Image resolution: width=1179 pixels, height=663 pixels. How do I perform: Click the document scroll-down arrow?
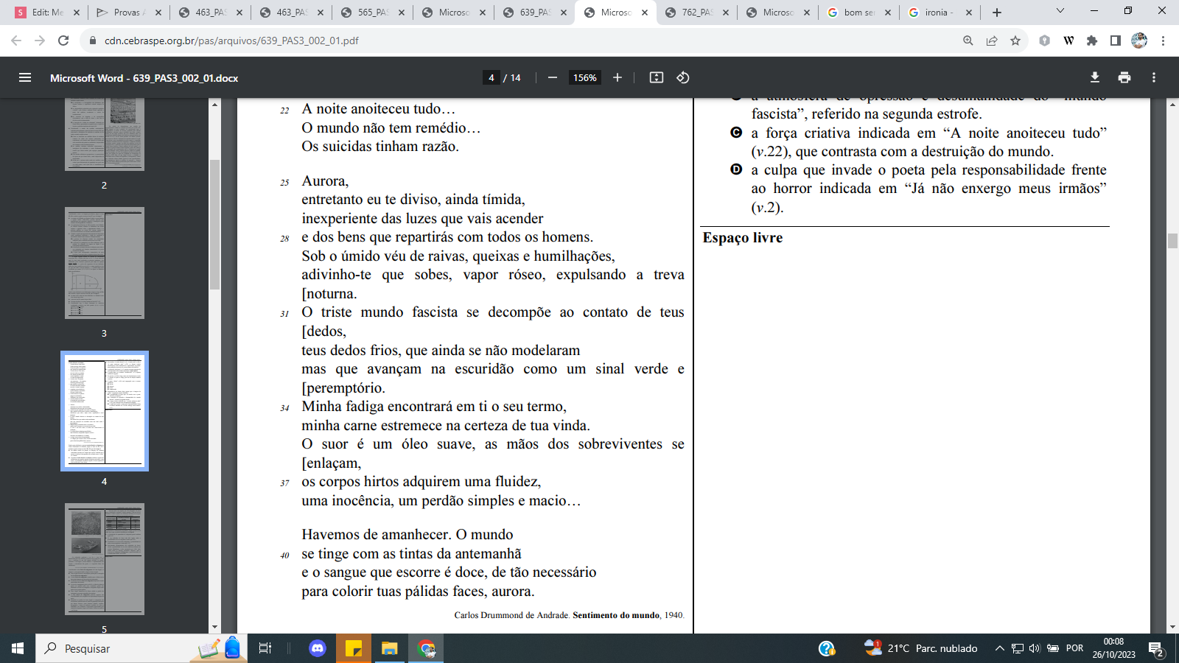tap(1172, 627)
